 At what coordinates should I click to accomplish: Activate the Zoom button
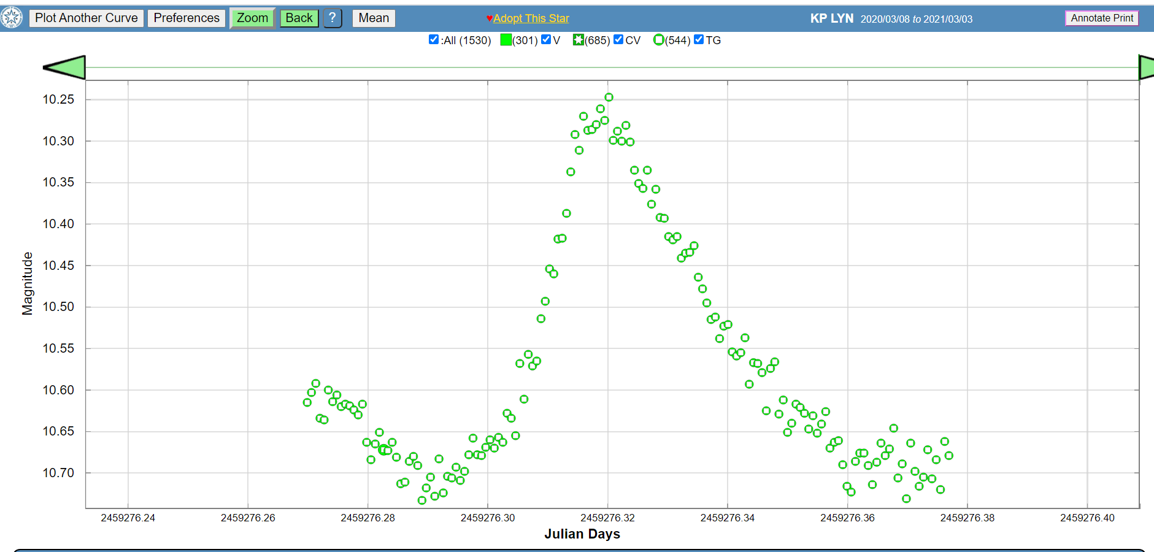(x=252, y=18)
